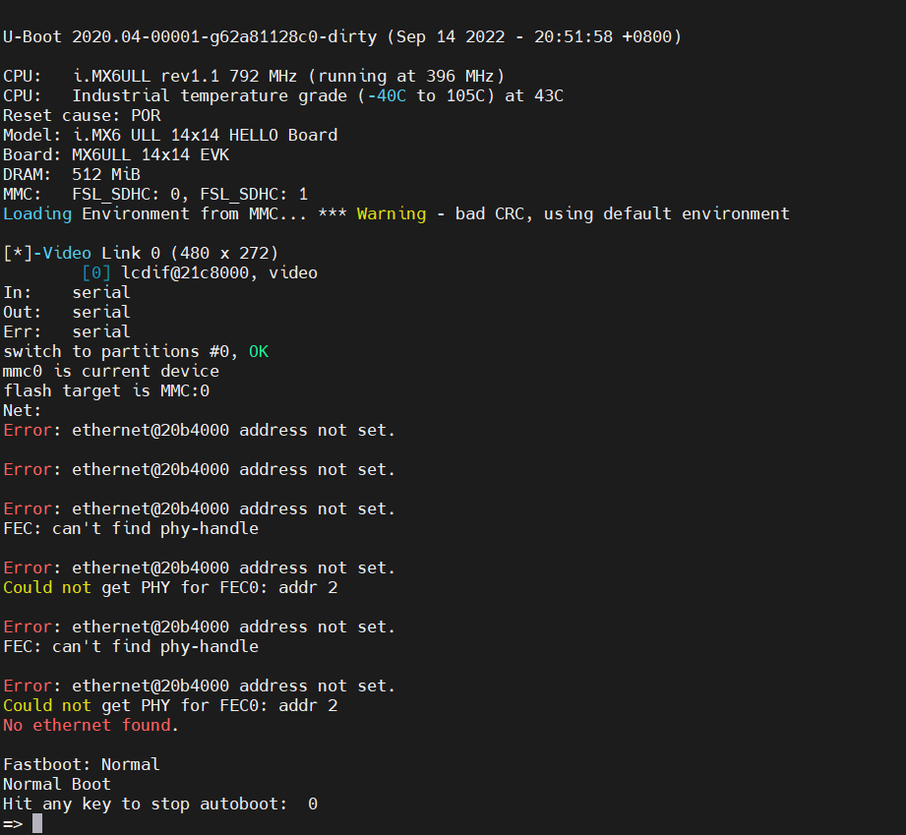The width and height of the screenshot is (906, 835).
Task: Click the 'Net:' line
Action: [22, 410]
